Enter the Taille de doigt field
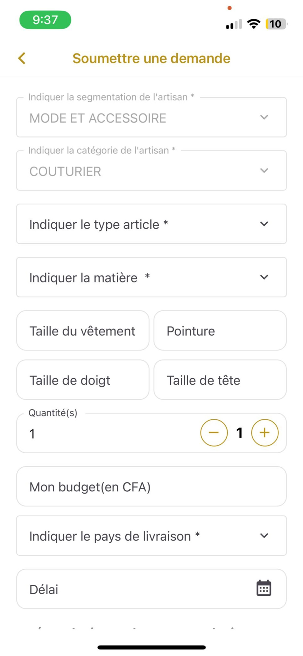Viewport: 303px width, 656px height. pos(83,380)
